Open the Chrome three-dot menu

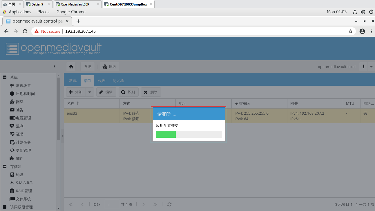[371, 31]
